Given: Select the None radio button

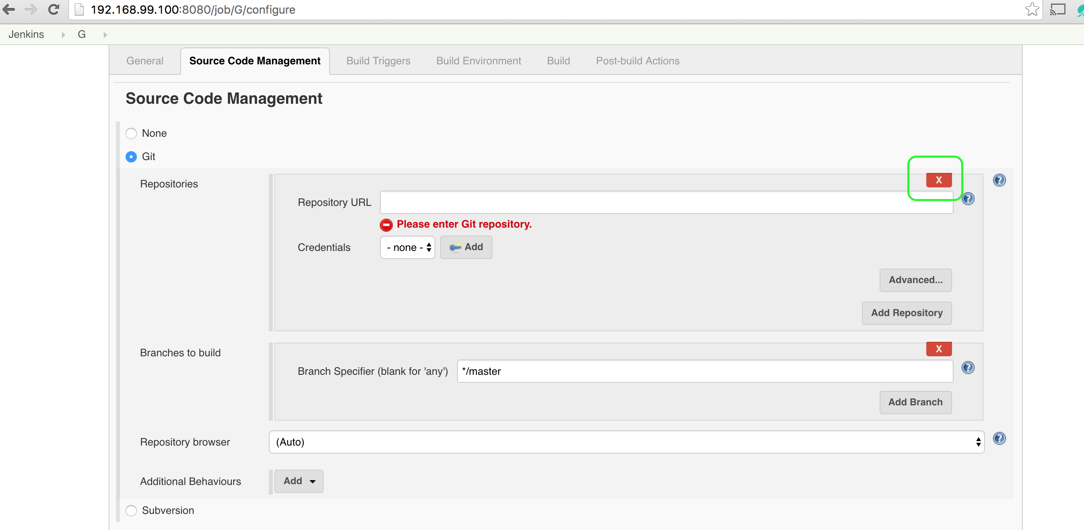Looking at the screenshot, I should click(131, 134).
